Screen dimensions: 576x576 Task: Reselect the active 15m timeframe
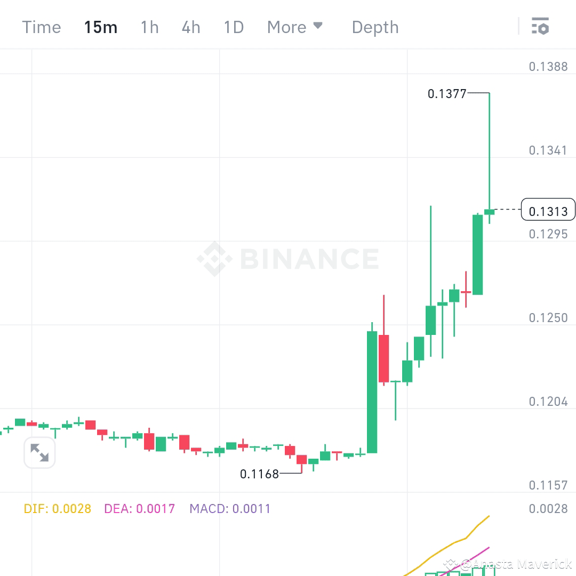click(x=100, y=27)
